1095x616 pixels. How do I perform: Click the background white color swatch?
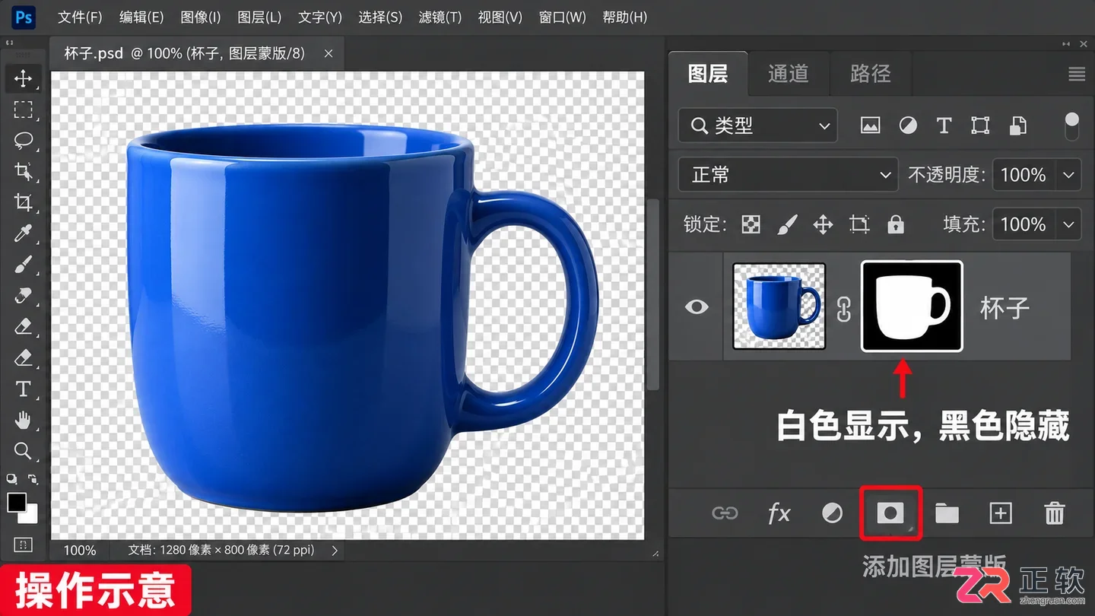31,517
